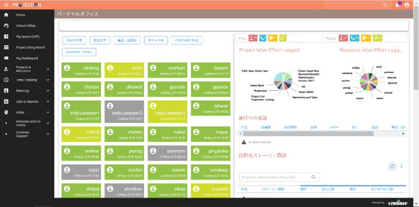Expand the Projects & Allocation menu chevron
Viewport: 419px width, 207px height.
[48, 69]
